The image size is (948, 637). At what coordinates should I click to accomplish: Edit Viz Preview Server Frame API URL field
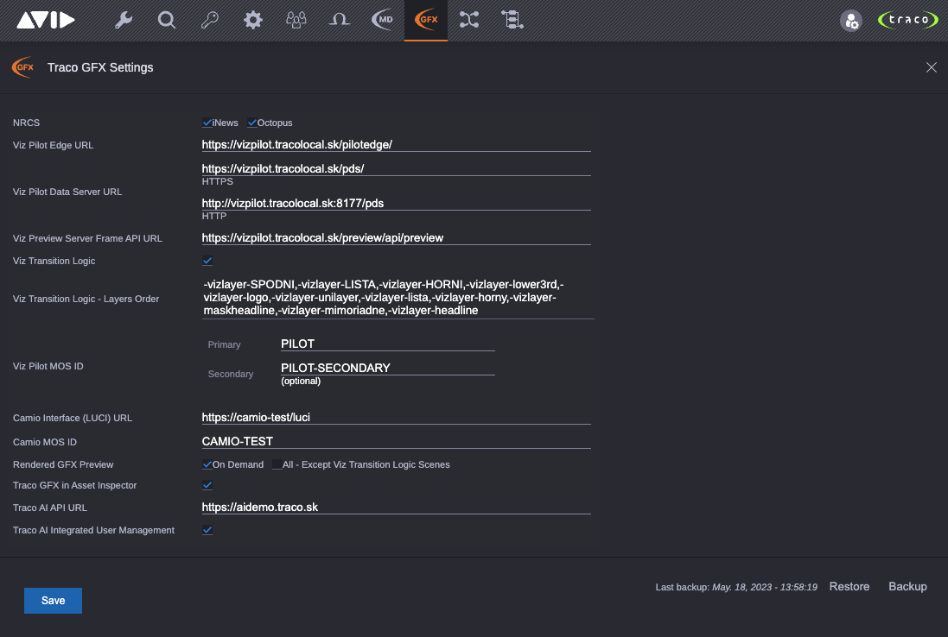(x=396, y=238)
